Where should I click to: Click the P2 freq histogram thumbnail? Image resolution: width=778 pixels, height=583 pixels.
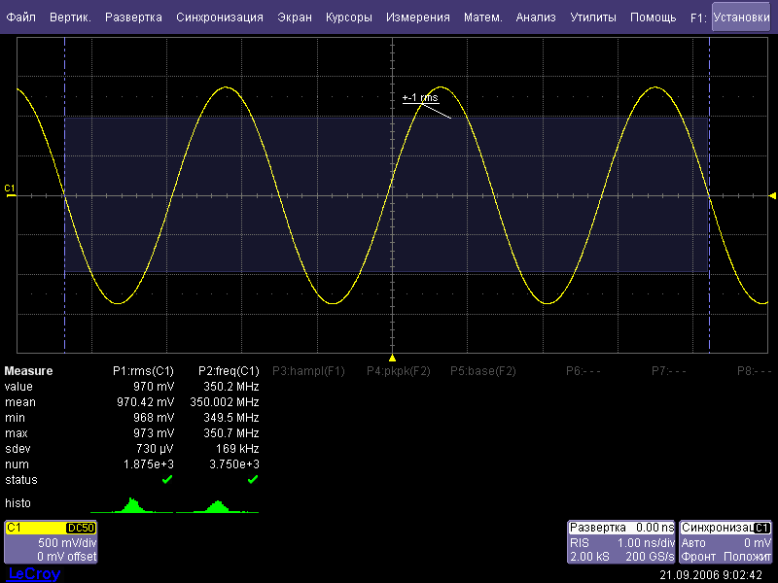point(219,505)
